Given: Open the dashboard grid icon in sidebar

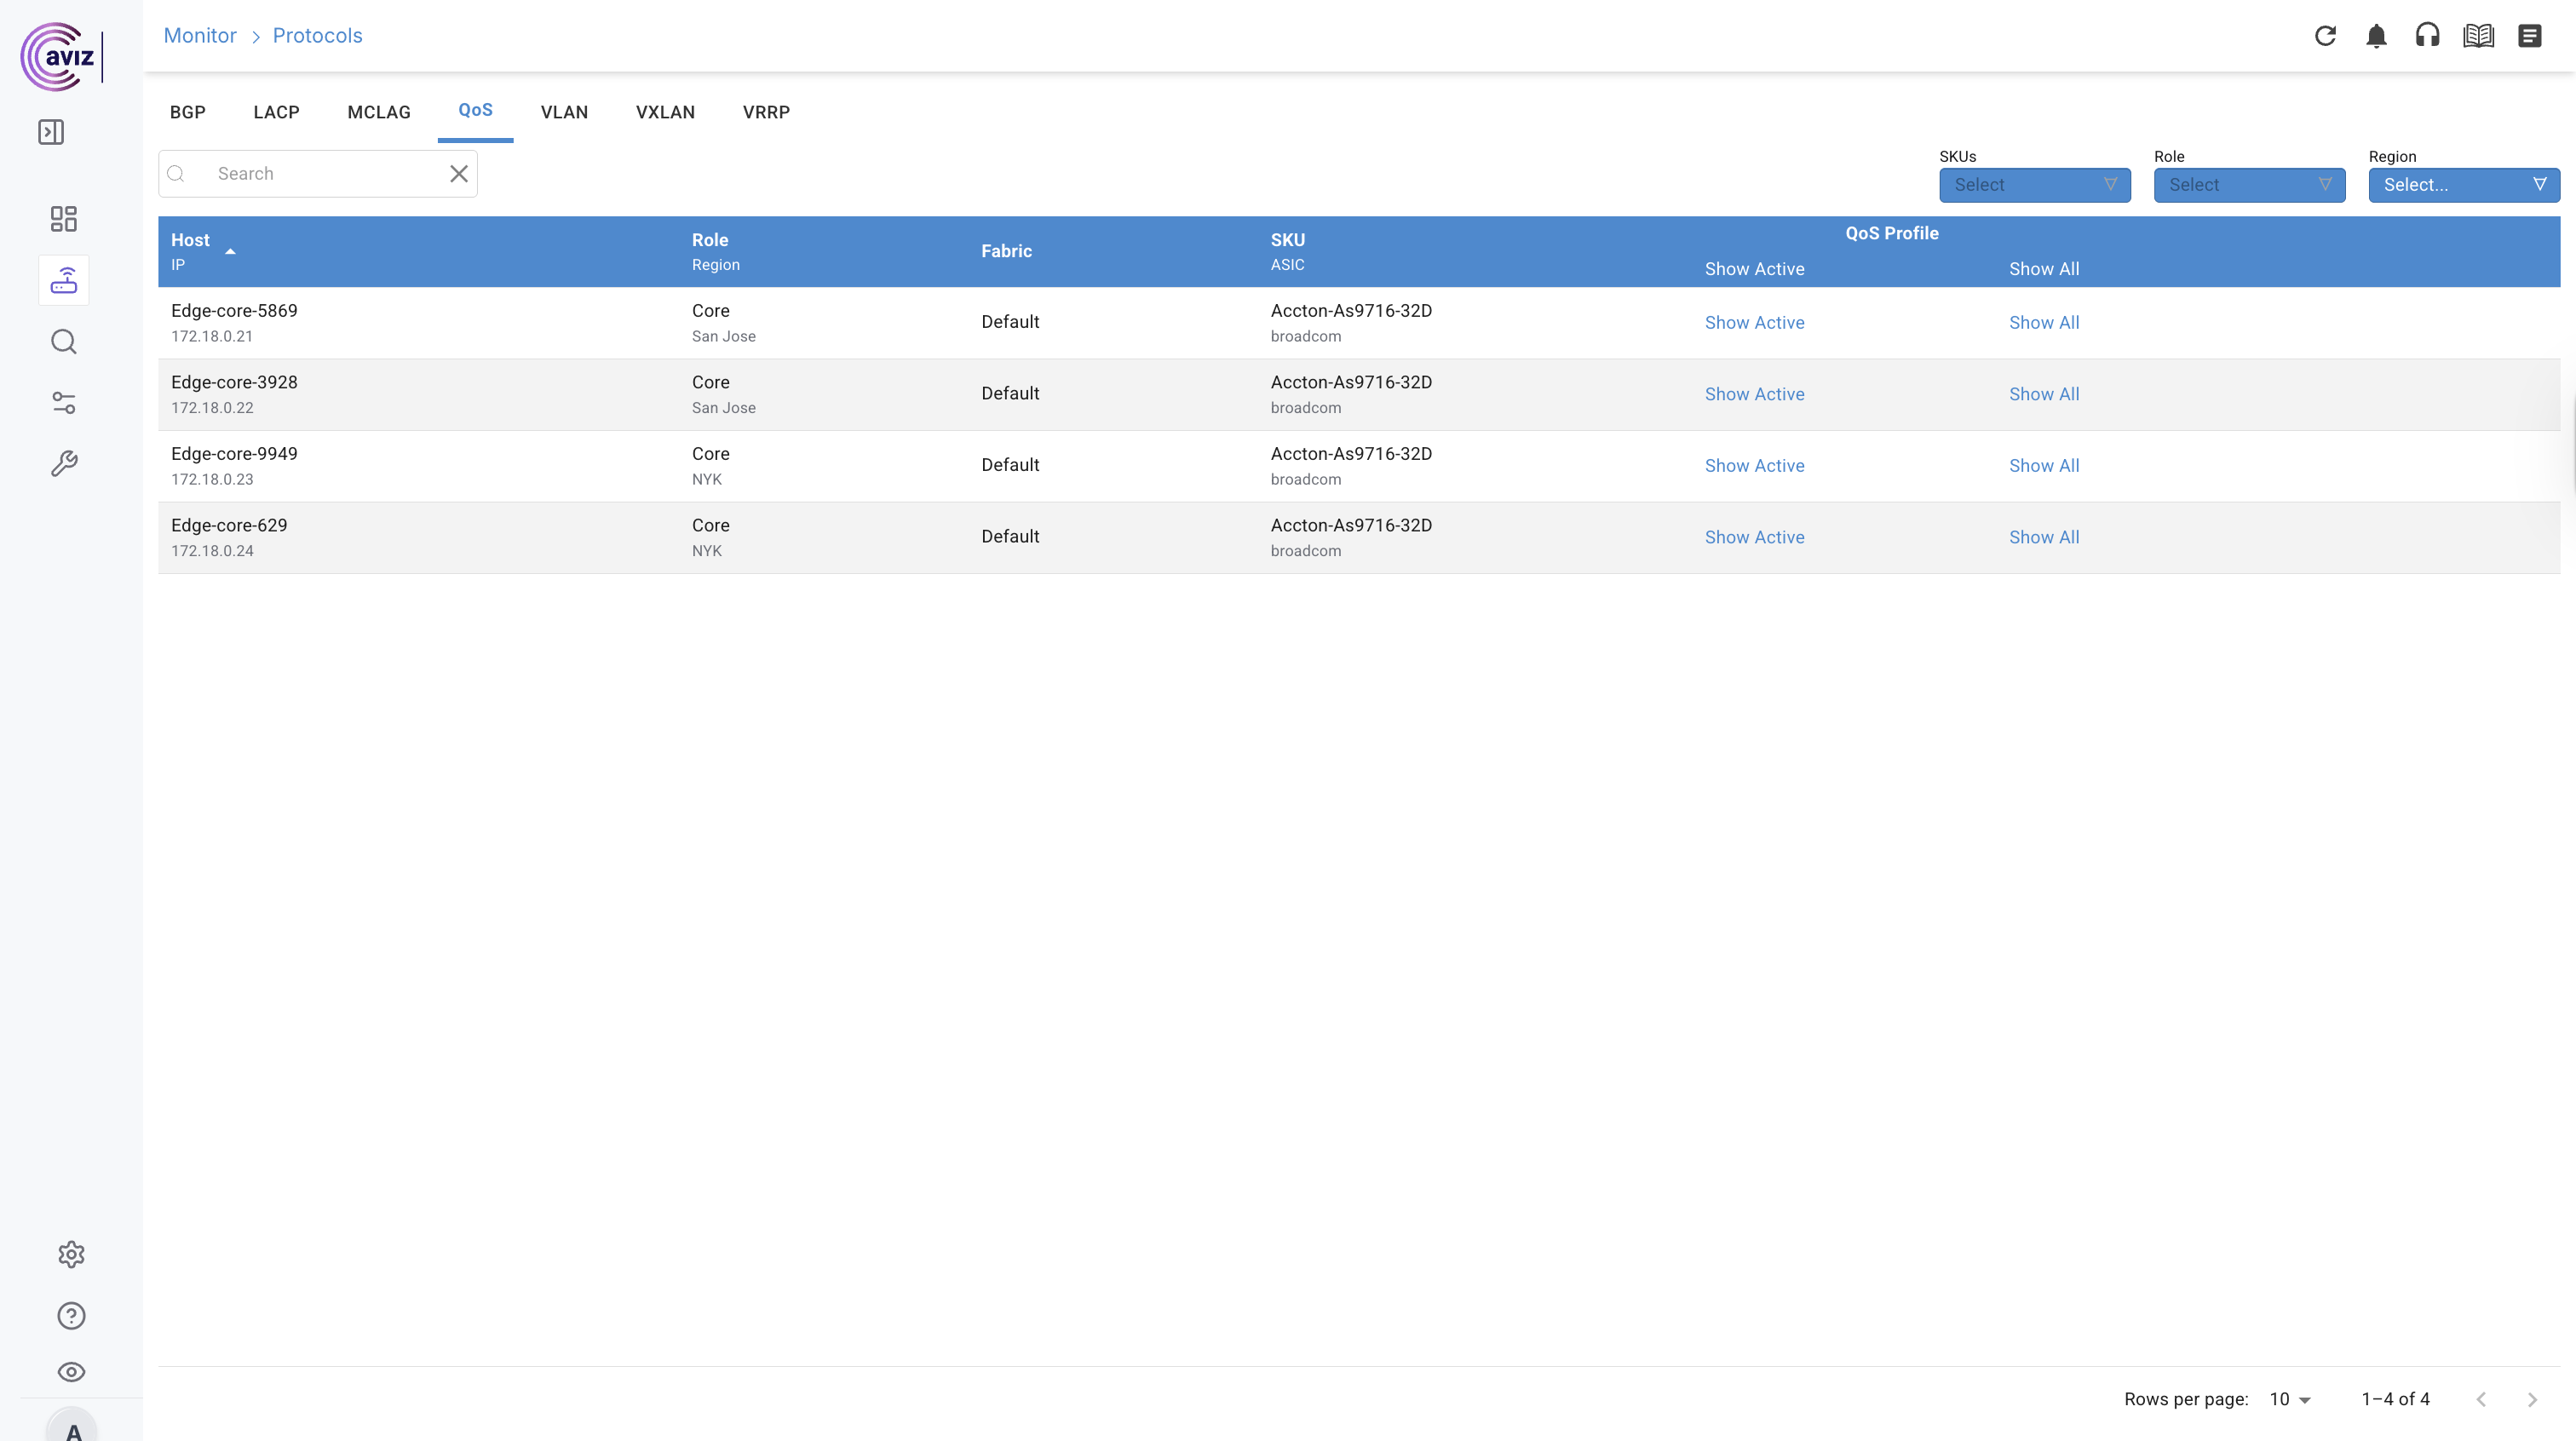Looking at the screenshot, I should click(64, 219).
